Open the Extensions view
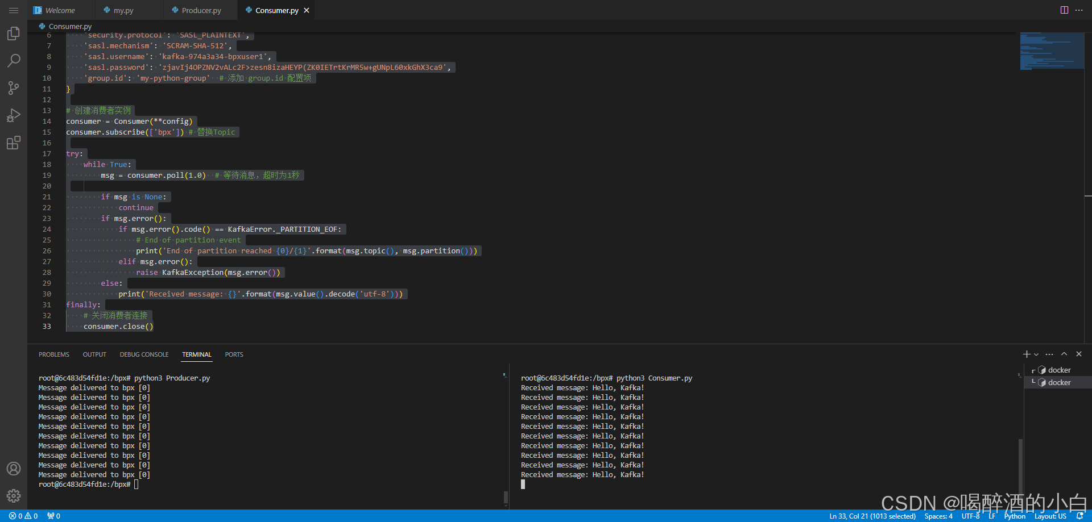This screenshot has height=522, width=1092. [14, 143]
